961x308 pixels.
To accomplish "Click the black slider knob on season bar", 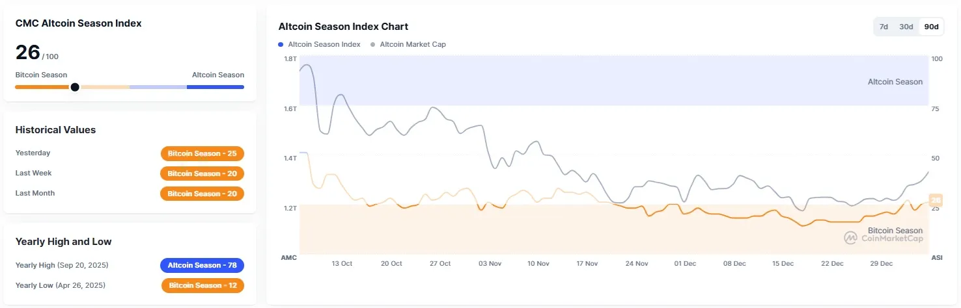I will (75, 87).
